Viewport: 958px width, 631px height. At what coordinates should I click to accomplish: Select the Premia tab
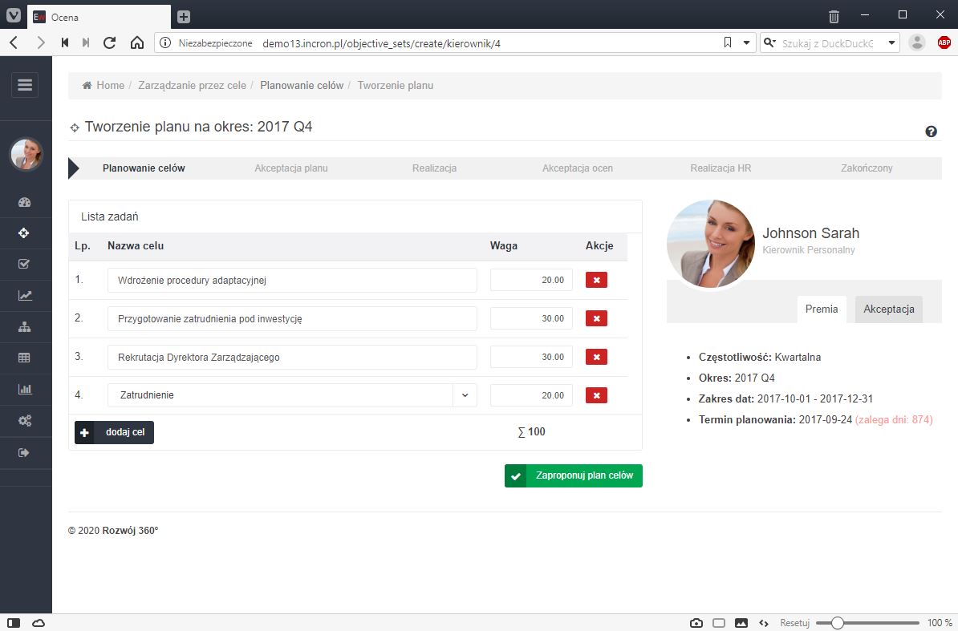click(821, 309)
